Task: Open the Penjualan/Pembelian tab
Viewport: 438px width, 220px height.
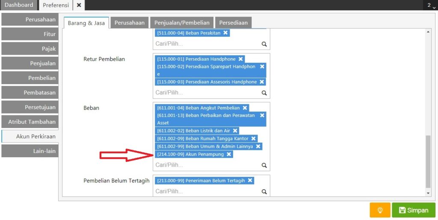Action: tap(182, 23)
